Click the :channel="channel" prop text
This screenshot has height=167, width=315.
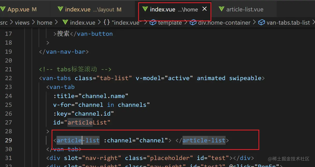click(x=136, y=140)
